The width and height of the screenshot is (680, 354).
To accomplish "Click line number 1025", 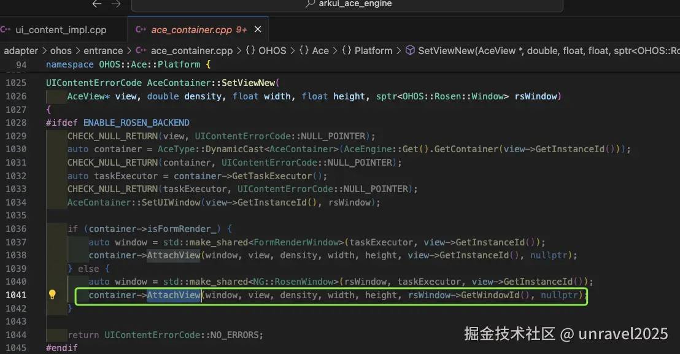I will click(x=15, y=83).
